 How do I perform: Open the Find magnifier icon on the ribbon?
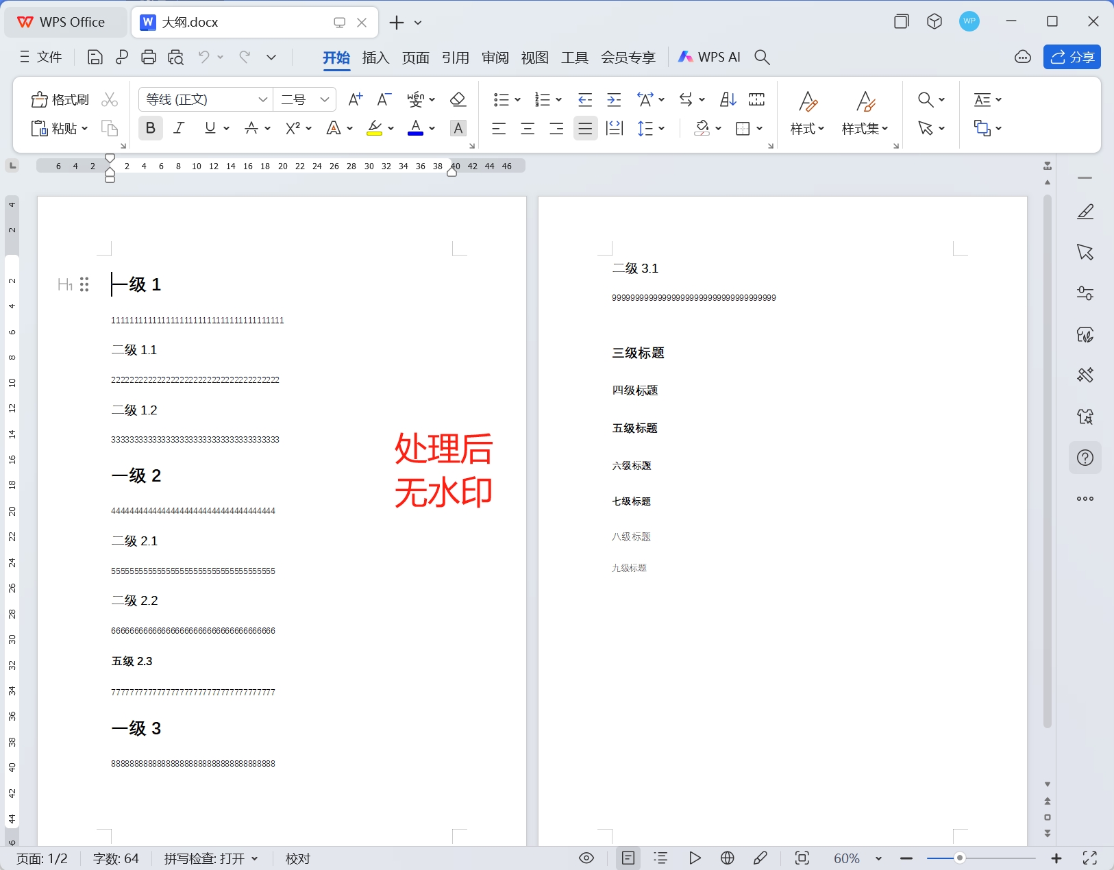(x=926, y=99)
